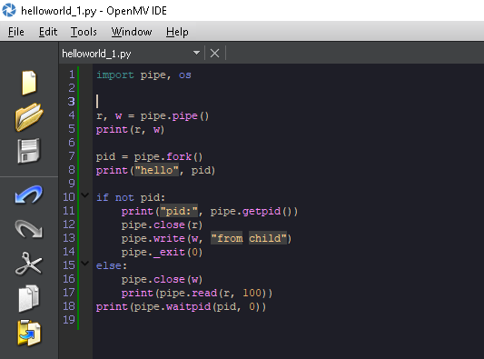The image size is (484, 359).
Task: Collapse the 'if not pid:' code block
Action: 84,195
